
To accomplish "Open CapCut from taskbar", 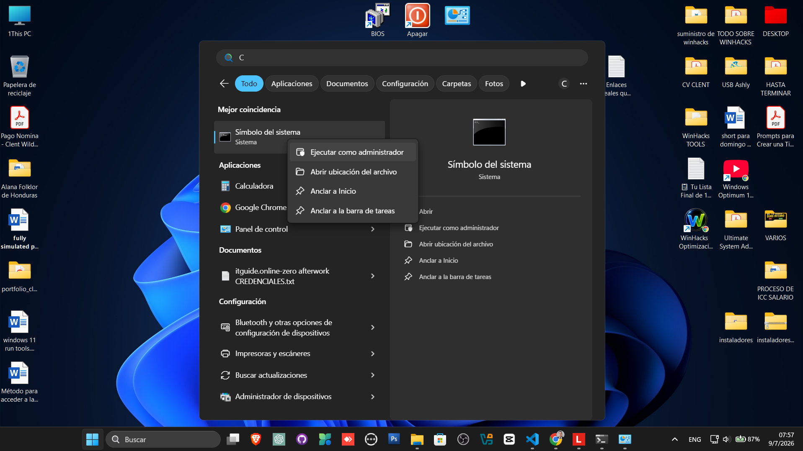I will (x=509, y=439).
